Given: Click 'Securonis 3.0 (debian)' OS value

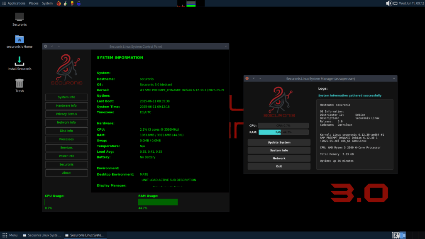Looking at the screenshot, I should [x=156, y=85].
